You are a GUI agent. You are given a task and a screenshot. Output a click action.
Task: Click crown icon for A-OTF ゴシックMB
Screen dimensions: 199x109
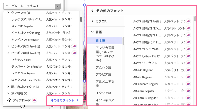[188, 49]
